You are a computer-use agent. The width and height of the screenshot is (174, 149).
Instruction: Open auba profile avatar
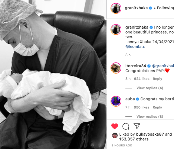coord(116,101)
